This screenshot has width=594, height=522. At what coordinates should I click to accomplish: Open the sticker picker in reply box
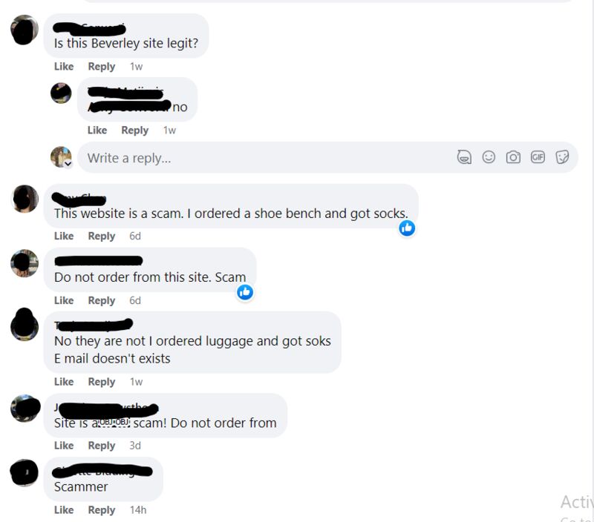562,157
